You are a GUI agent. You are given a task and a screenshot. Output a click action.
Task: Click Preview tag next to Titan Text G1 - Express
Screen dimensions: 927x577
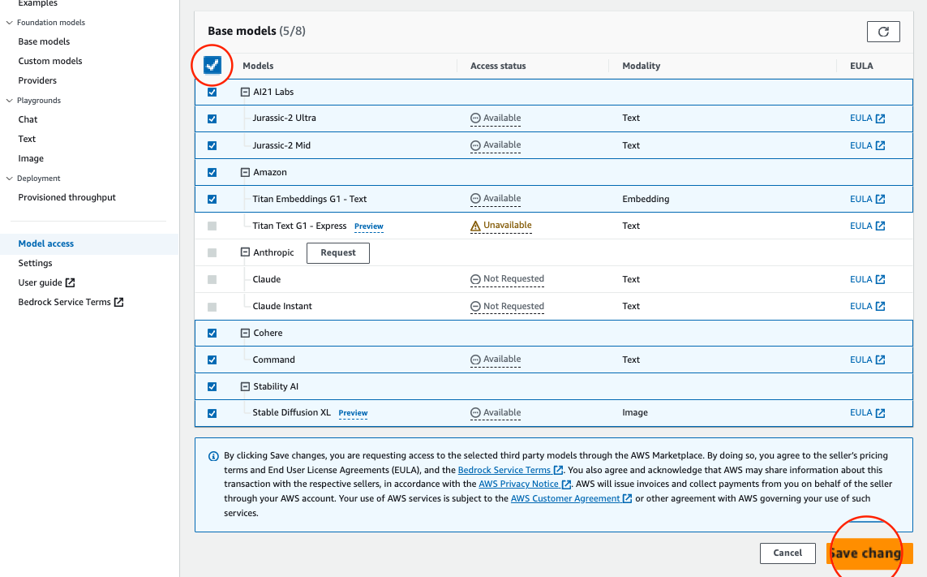[x=368, y=226]
